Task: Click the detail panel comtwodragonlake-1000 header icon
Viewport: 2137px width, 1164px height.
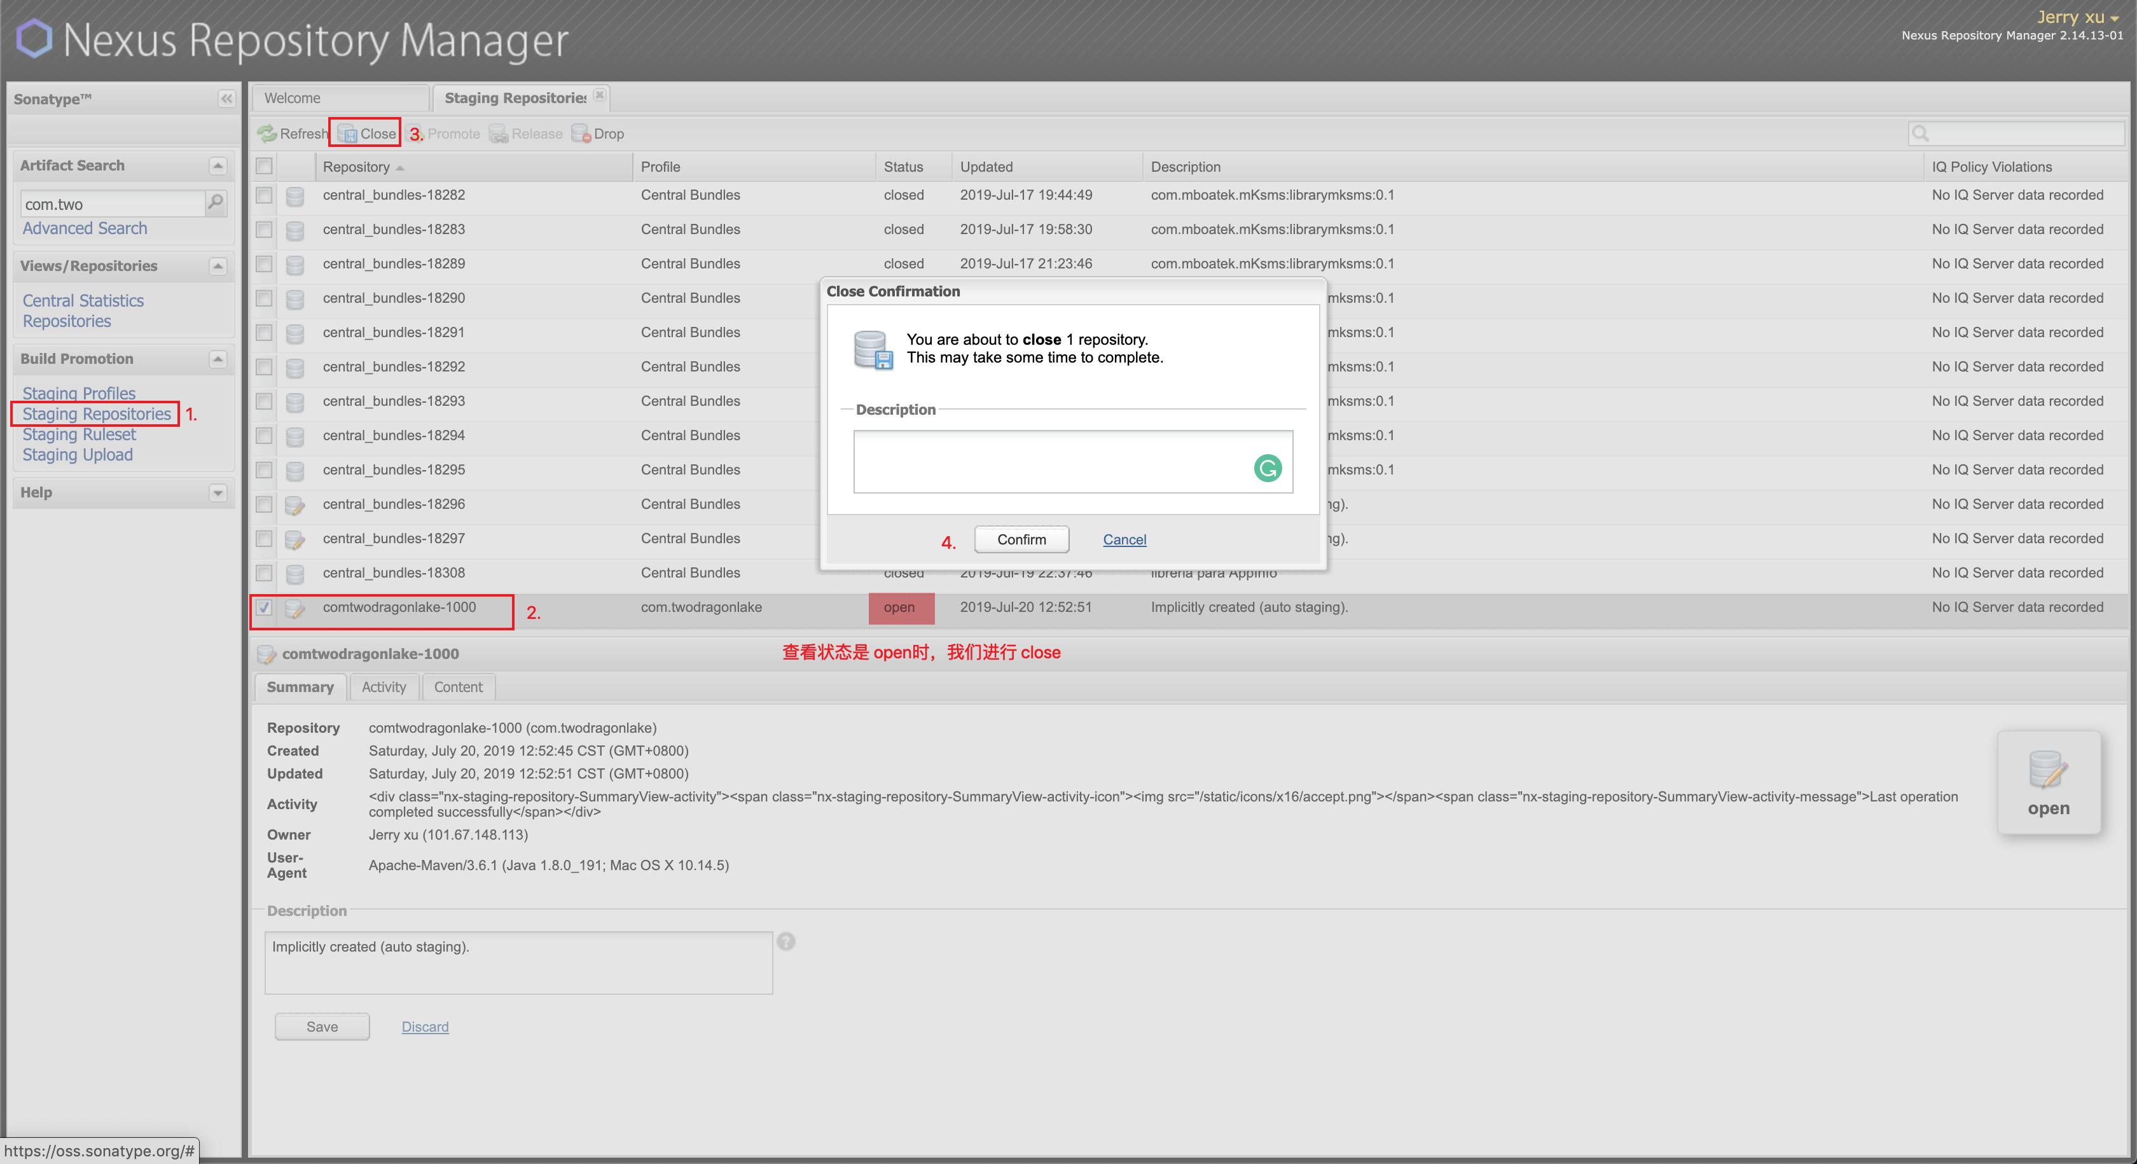Action: (x=266, y=655)
